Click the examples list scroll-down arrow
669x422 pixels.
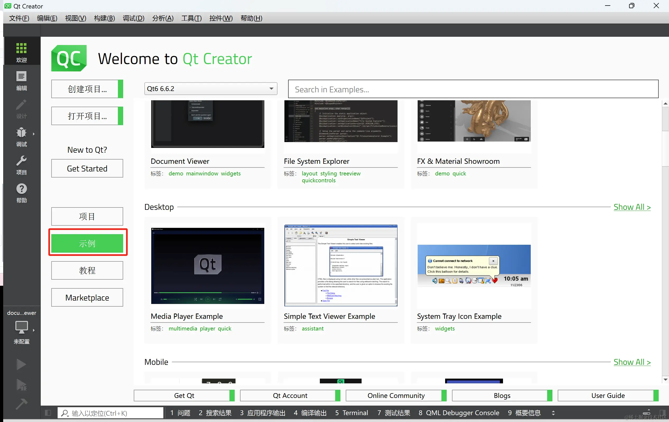[x=665, y=379]
